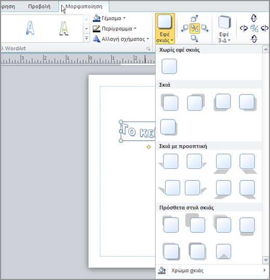Expand the WordArt styles gallery
The image size is (270, 280).
(x=86, y=38)
